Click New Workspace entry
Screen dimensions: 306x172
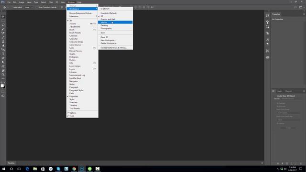pos(115,40)
